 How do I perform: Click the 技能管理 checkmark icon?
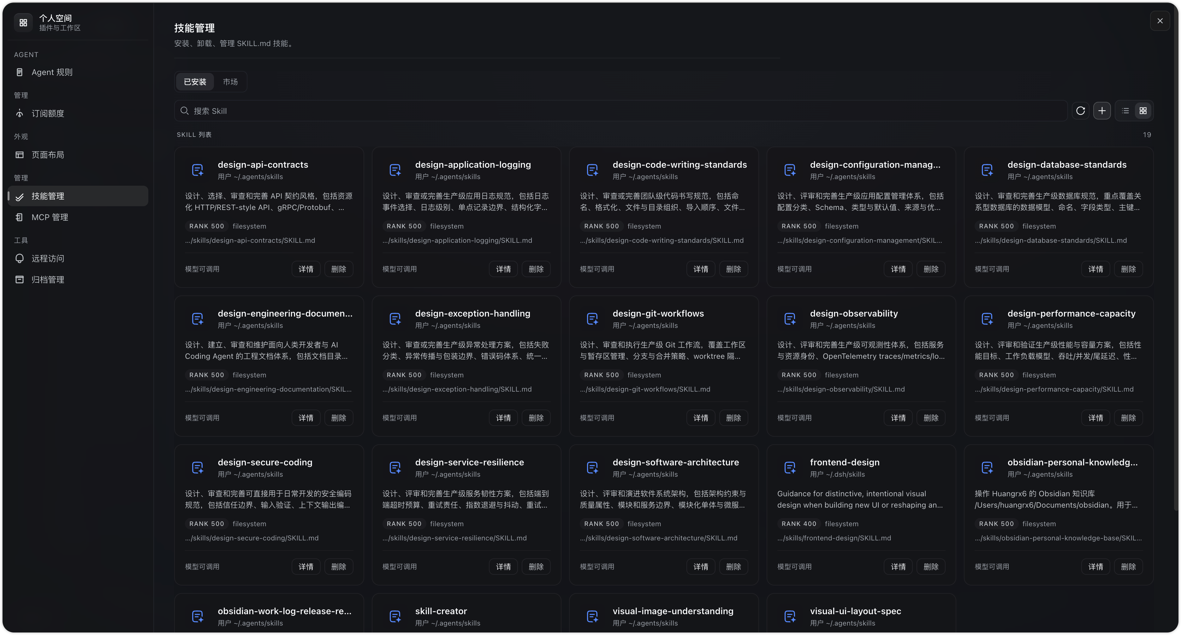[19, 196]
